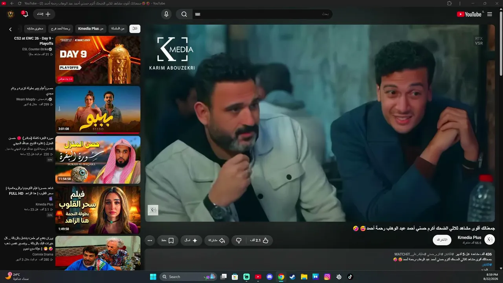The height and width of the screenshot is (283, 503).
Task: Click the video's K media watermark icon
Action: pyautogui.click(x=153, y=210)
